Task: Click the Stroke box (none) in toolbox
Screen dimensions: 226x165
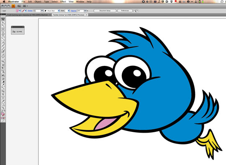Action: pyautogui.click(x=4, y=115)
